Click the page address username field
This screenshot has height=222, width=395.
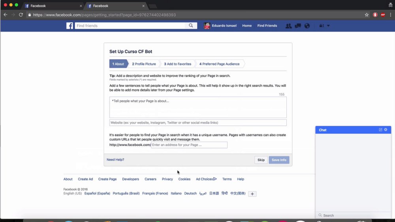click(189, 145)
